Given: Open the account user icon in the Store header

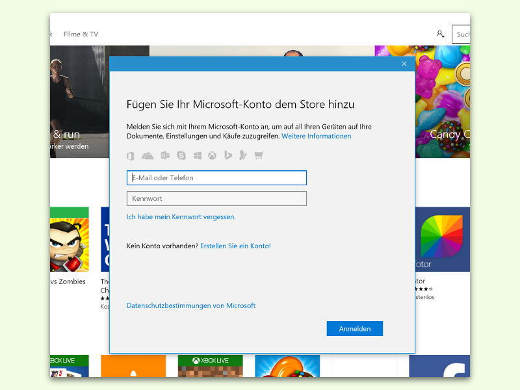Looking at the screenshot, I should [440, 34].
